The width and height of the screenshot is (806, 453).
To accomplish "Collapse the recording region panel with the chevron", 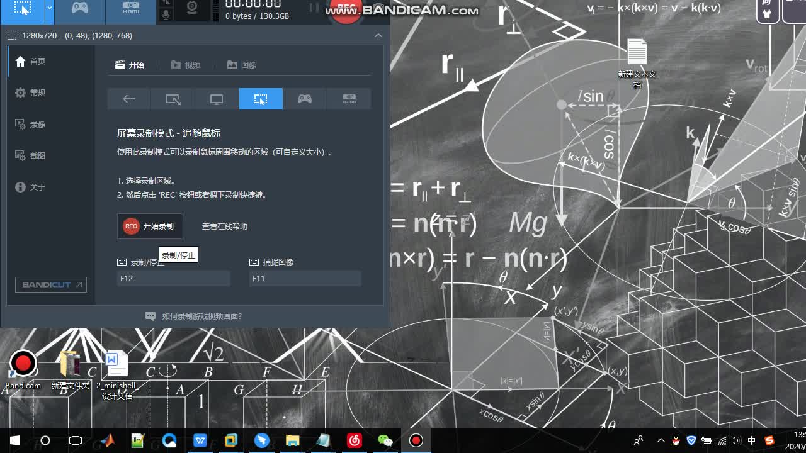I will point(378,36).
